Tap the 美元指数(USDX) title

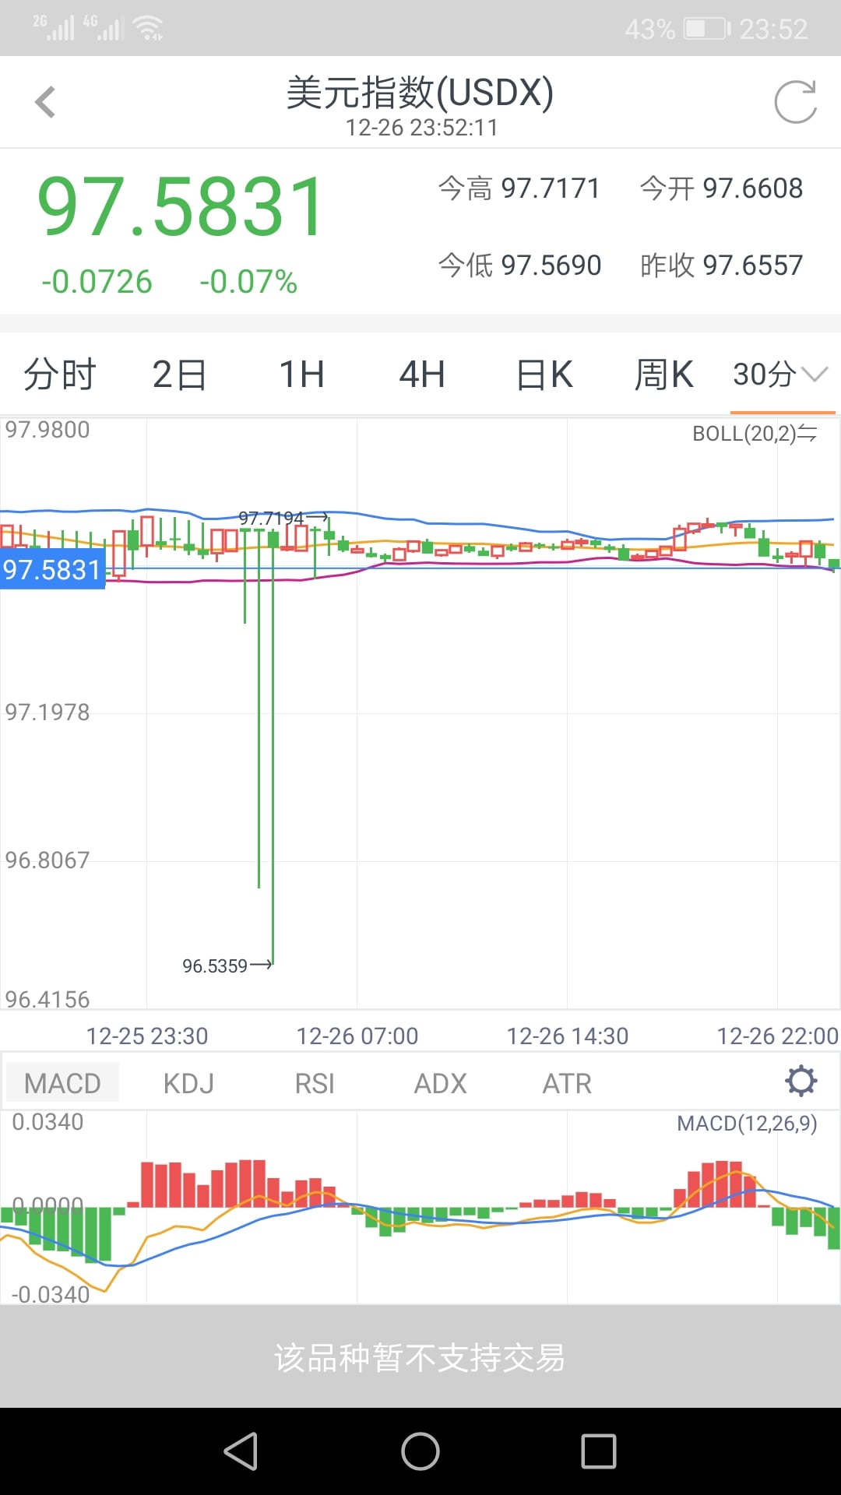[x=420, y=93]
